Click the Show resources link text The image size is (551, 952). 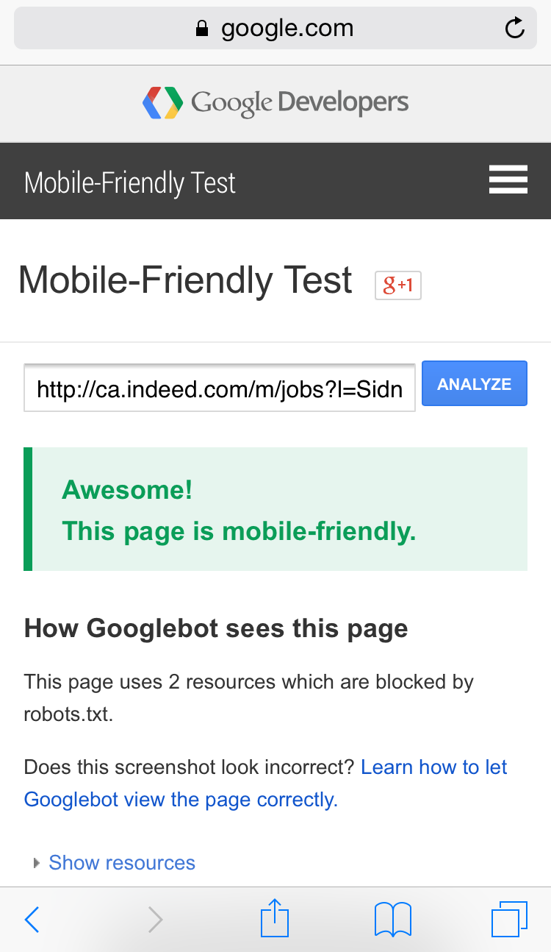(122, 863)
